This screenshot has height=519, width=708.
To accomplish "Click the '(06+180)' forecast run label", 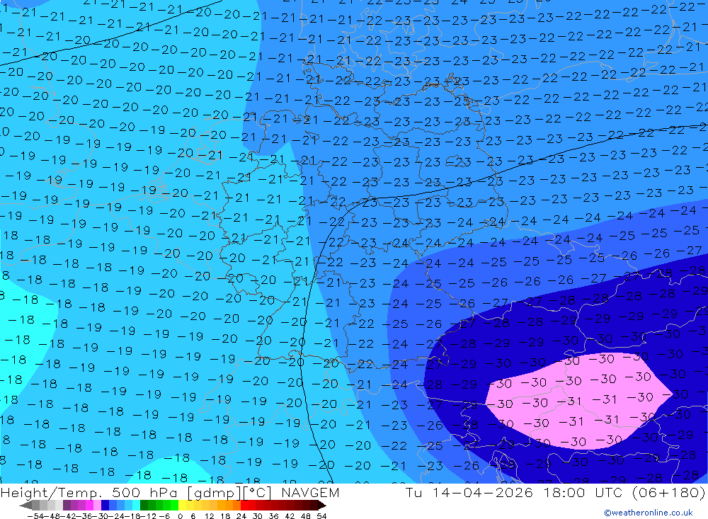I will (x=668, y=492).
